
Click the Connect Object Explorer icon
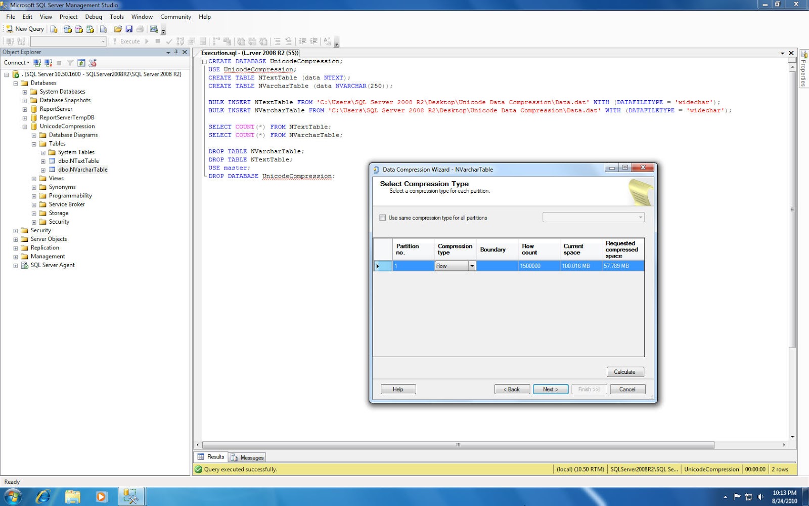[x=37, y=63]
